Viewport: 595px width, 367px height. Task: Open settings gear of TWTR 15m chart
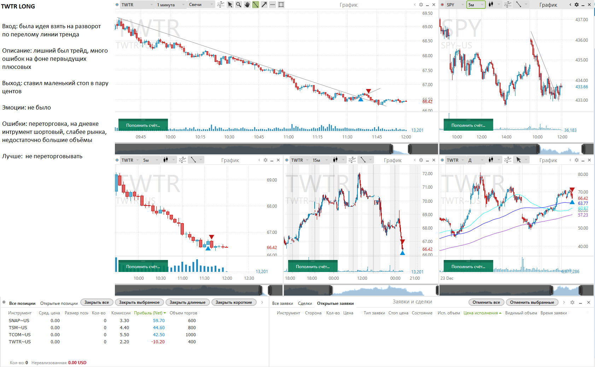tap(421, 160)
